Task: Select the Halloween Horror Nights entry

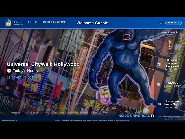Action: [170, 104]
